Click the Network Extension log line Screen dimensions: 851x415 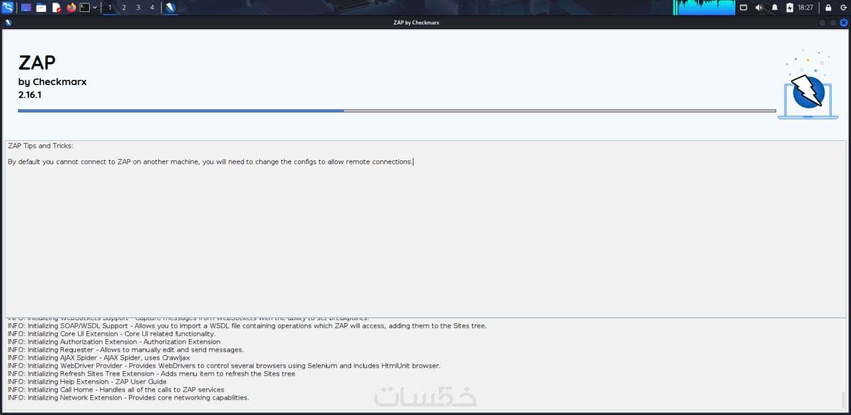click(x=128, y=398)
